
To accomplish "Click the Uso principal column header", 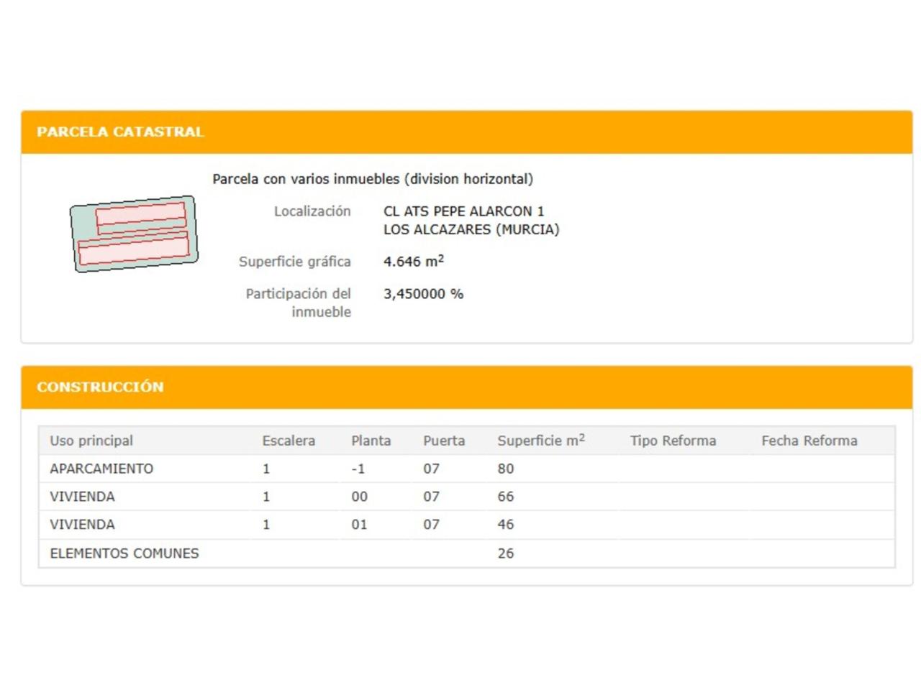I will [91, 441].
